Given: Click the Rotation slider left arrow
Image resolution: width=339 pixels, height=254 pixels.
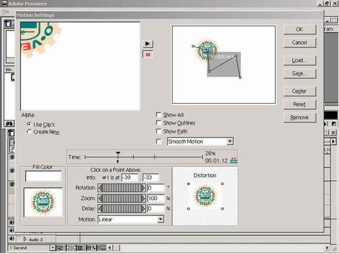Looking at the screenshot, I should click(x=100, y=188).
